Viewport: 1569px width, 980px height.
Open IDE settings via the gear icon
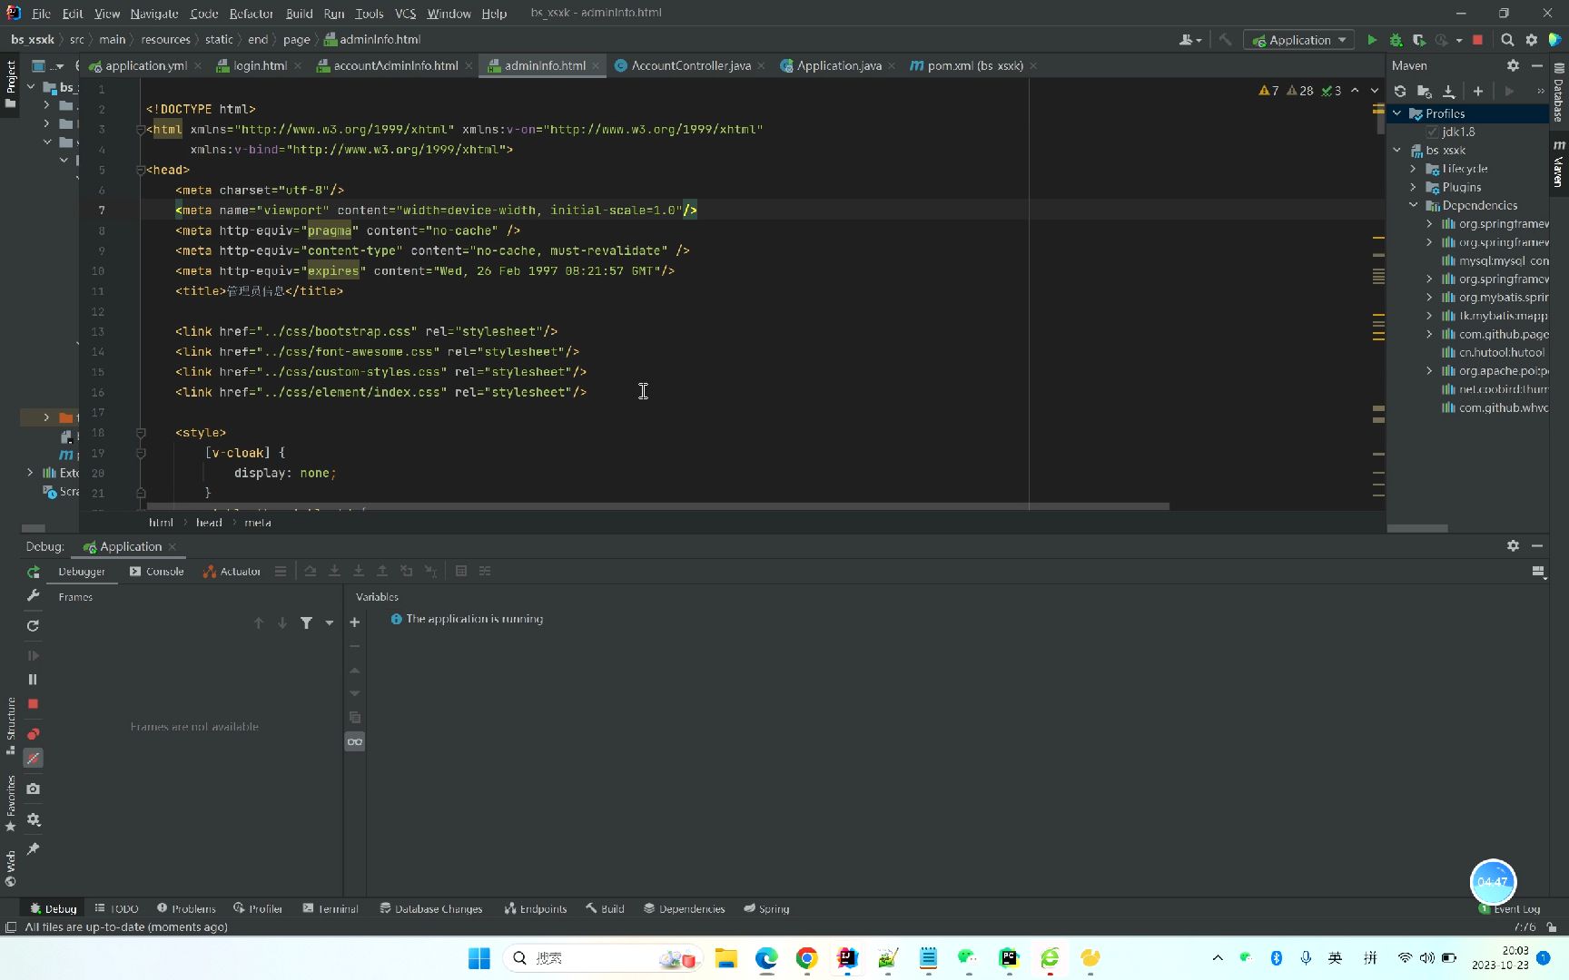[1531, 40]
